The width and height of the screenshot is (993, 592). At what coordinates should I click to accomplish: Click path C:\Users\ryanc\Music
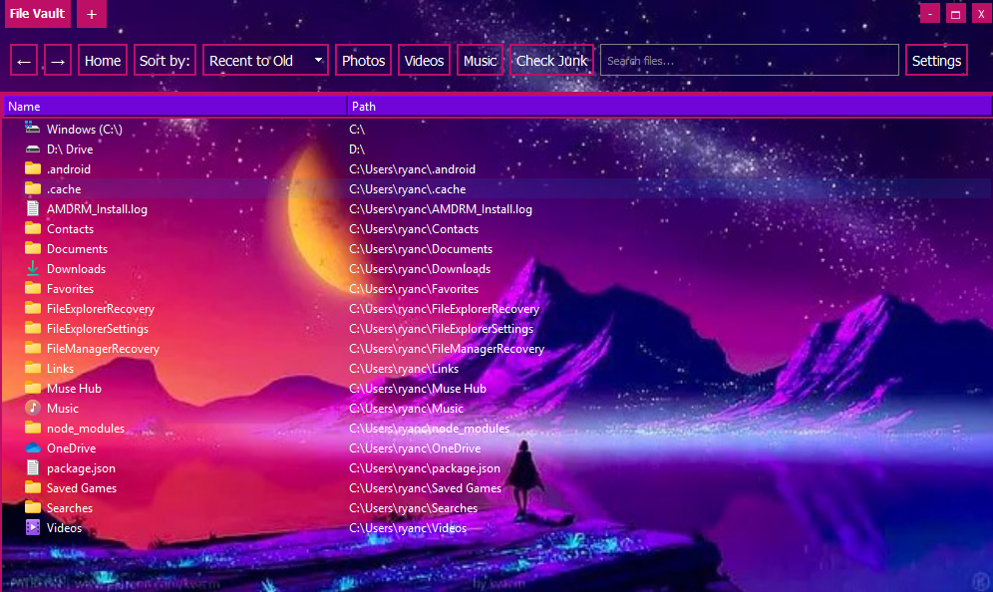coord(406,409)
